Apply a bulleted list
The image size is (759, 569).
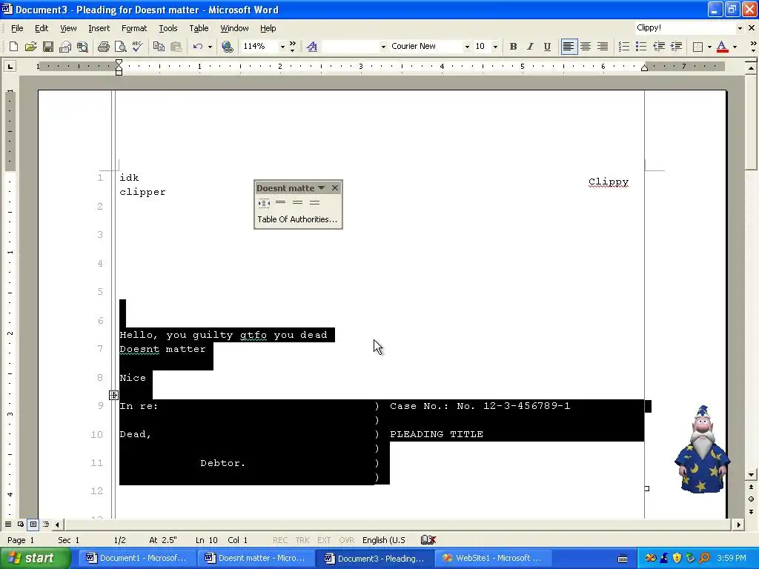click(641, 47)
